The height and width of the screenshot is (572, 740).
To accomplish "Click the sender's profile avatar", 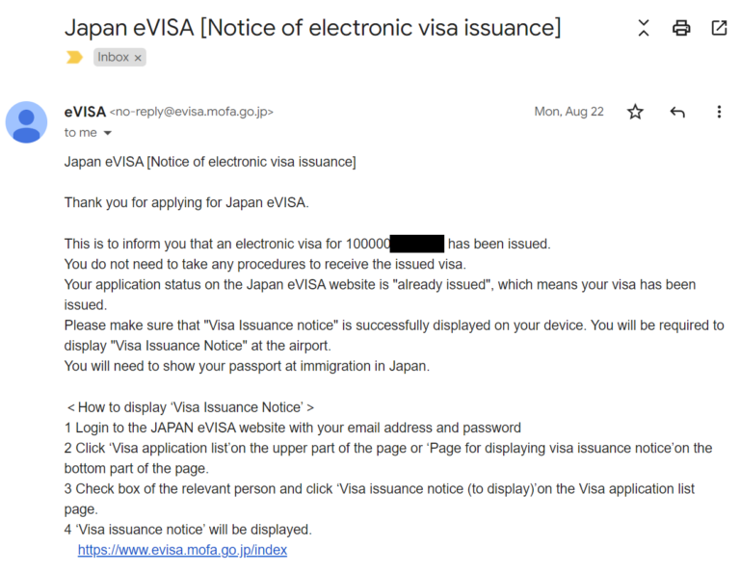I will [x=26, y=121].
